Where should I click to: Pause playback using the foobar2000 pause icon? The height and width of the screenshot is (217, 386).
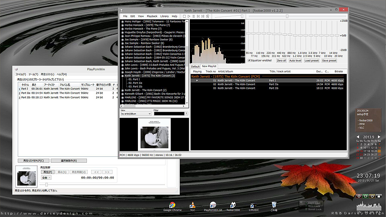tap(193, 16)
